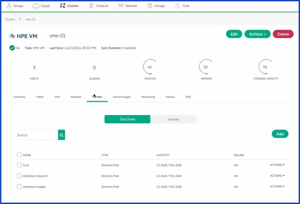300x204 pixels.
Task: Click the NAME column header
Action: click(27, 155)
